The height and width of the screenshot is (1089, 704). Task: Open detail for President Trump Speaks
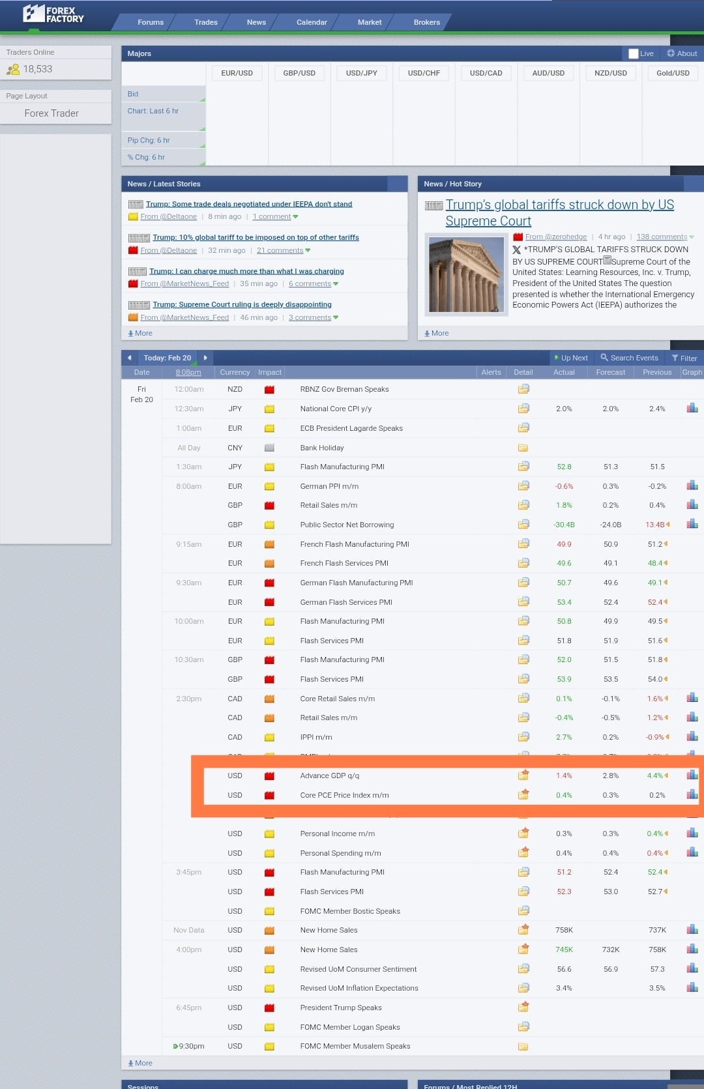pyautogui.click(x=523, y=1007)
